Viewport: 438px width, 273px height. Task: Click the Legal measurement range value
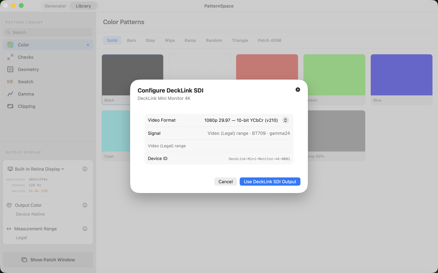click(x=21, y=238)
